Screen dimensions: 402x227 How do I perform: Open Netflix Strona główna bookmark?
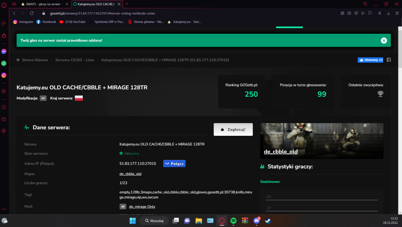pyautogui.click(x=146, y=22)
